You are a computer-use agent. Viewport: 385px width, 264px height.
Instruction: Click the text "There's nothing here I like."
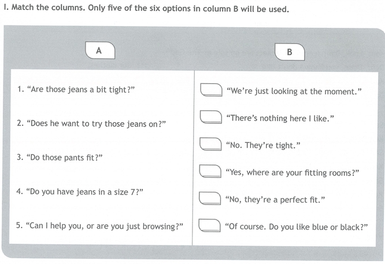pyautogui.click(x=280, y=119)
